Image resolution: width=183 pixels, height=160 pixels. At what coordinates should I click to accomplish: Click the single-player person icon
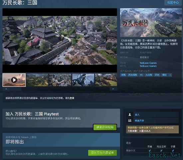point(130,115)
